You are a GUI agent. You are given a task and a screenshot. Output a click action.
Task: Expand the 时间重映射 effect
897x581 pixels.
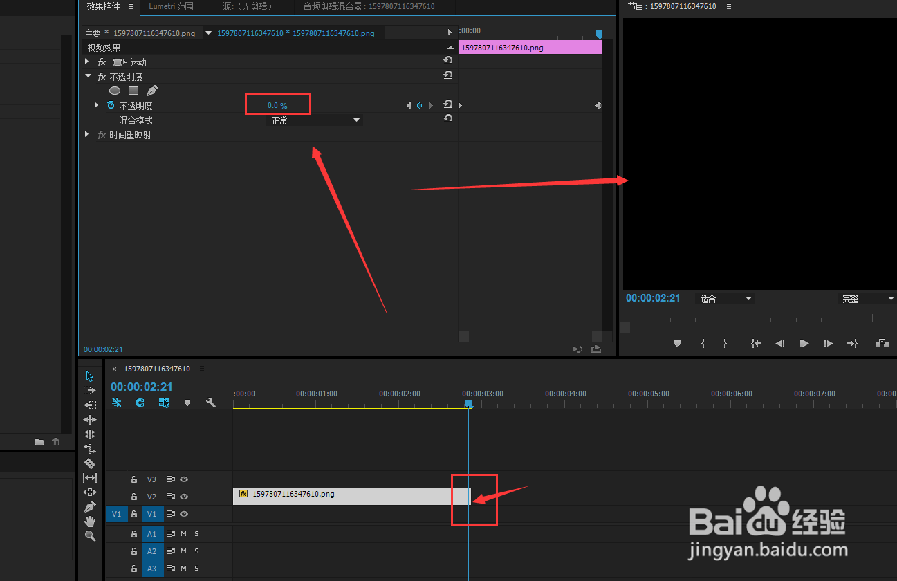(87, 135)
